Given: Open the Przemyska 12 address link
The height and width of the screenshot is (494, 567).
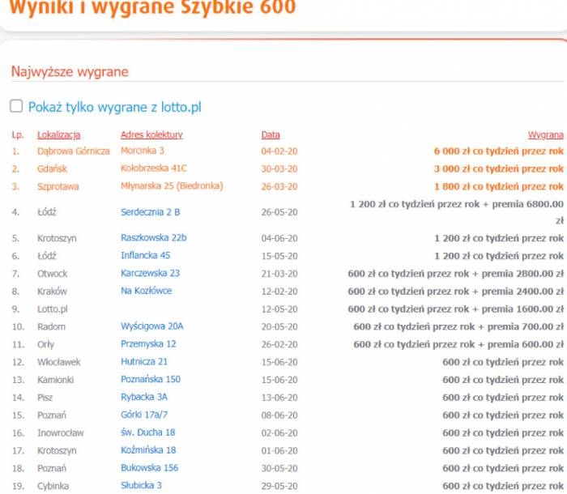Looking at the screenshot, I should pyautogui.click(x=148, y=344).
